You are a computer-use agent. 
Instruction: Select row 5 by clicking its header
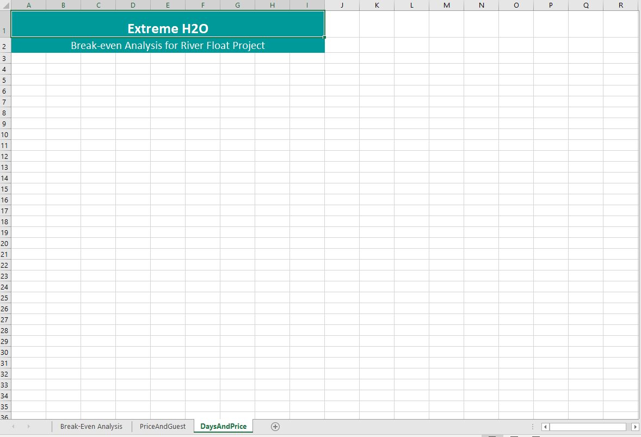pyautogui.click(x=4, y=80)
